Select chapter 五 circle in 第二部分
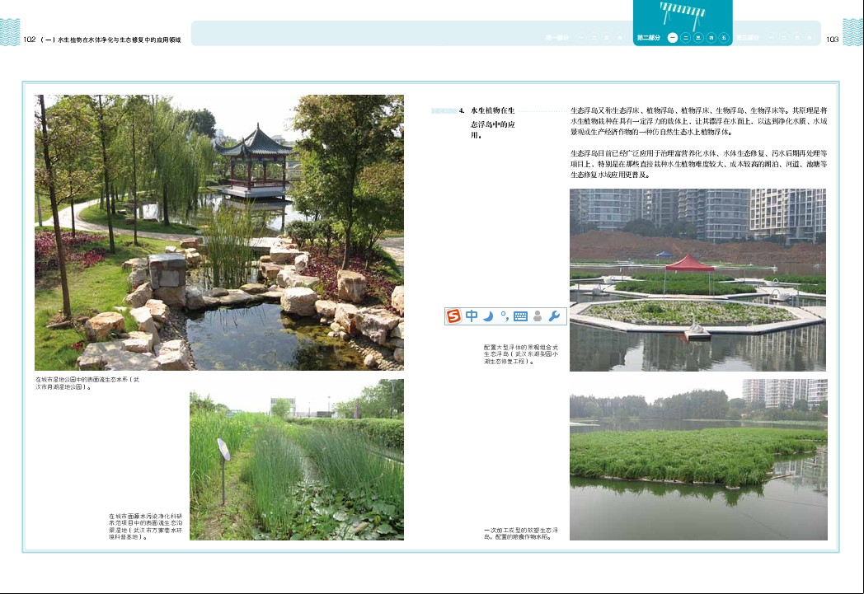The height and width of the screenshot is (594, 864). pos(723,38)
